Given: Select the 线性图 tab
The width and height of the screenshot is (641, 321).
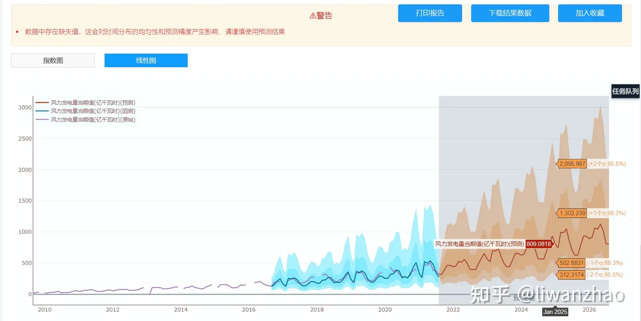Looking at the screenshot, I should point(146,61).
